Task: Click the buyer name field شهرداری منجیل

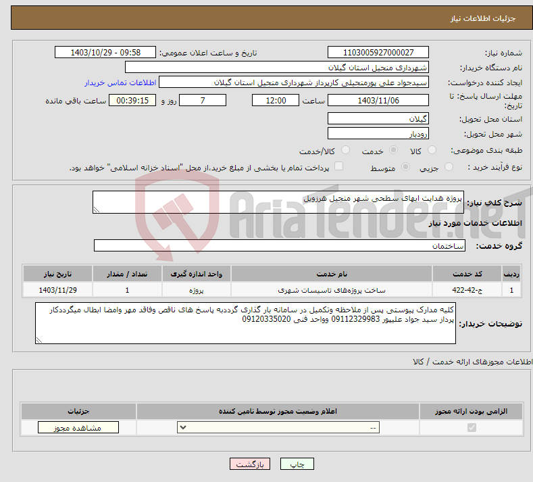Action: tap(277, 68)
